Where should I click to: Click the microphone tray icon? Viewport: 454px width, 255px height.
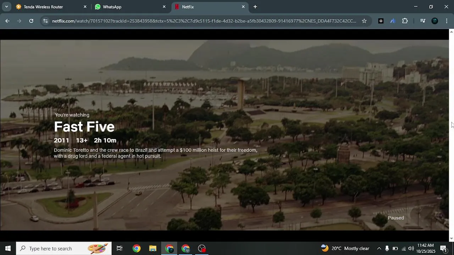(387, 248)
